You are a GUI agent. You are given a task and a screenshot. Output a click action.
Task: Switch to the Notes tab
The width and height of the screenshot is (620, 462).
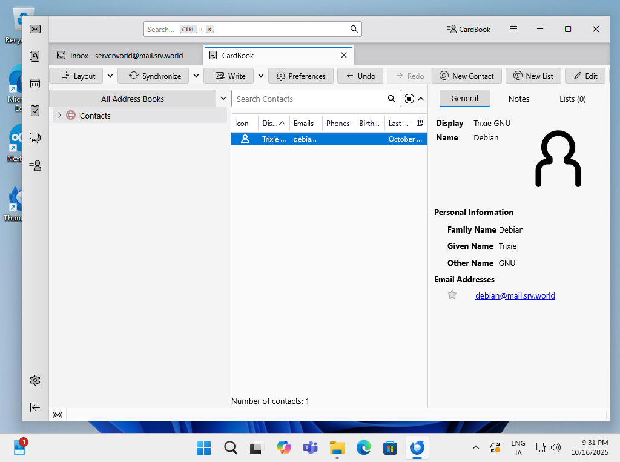pyautogui.click(x=518, y=99)
